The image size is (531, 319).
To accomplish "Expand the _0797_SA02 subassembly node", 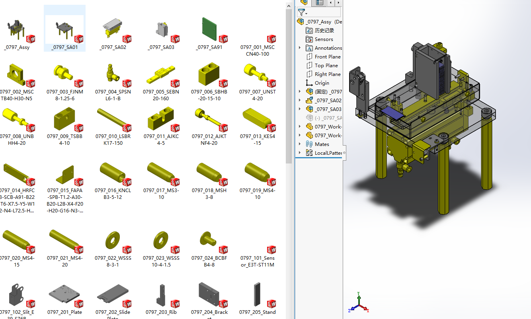I will [x=300, y=100].
